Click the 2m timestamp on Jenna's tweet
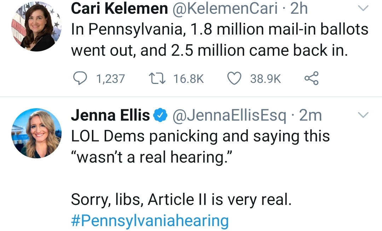This screenshot has width=382, height=231. pos(311,115)
